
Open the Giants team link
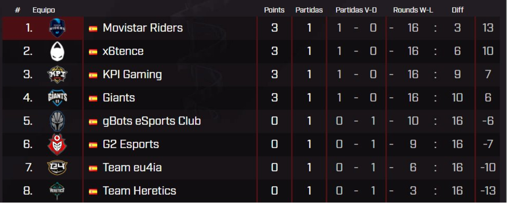click(x=119, y=98)
